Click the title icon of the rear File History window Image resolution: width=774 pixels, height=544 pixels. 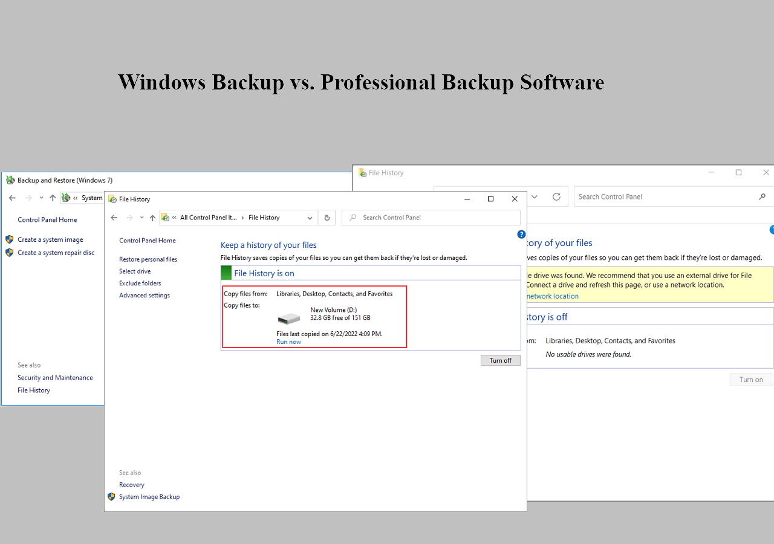(x=362, y=173)
